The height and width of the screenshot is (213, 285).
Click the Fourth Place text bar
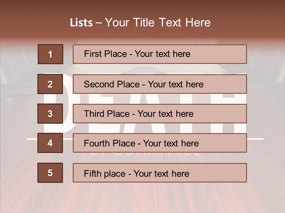click(x=160, y=143)
